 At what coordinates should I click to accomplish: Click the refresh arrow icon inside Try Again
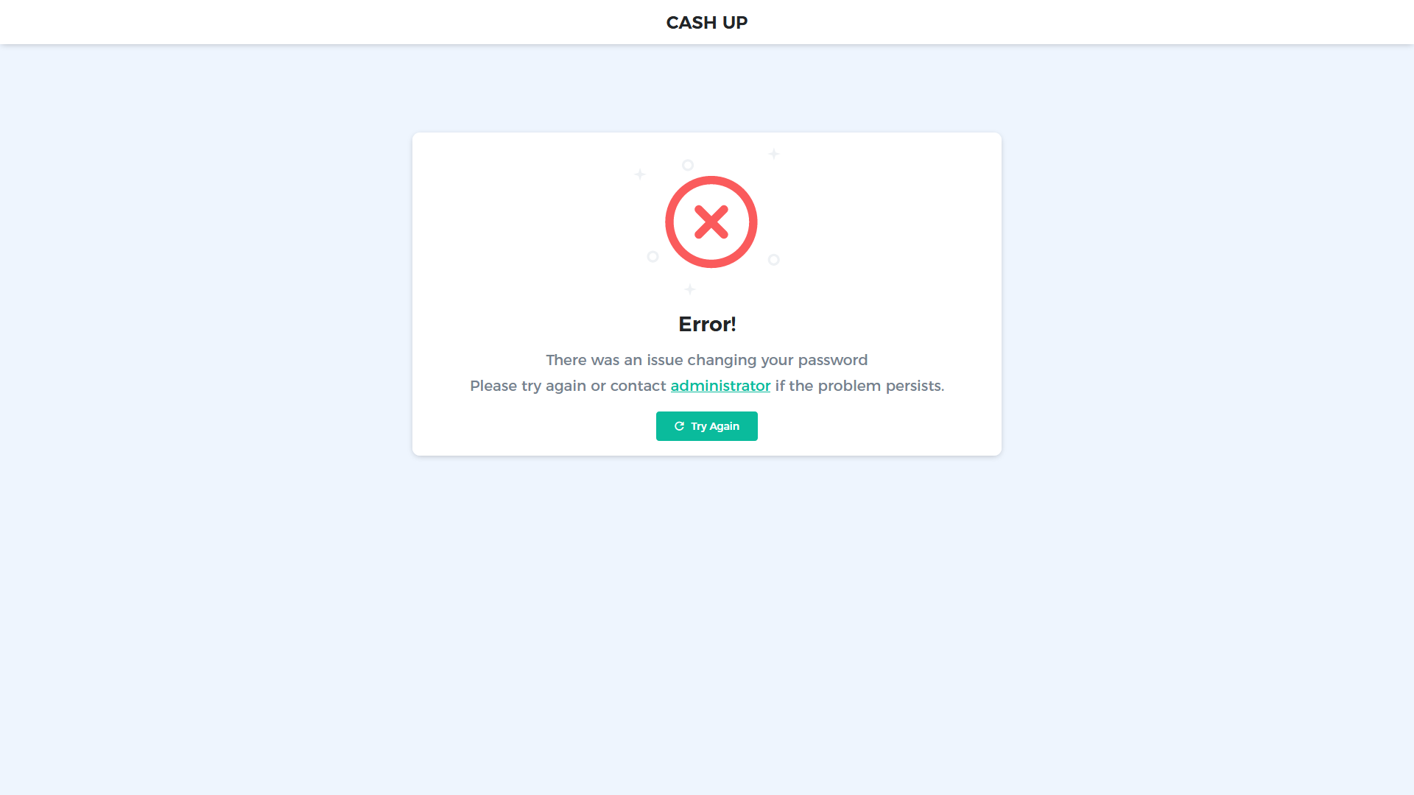[679, 426]
